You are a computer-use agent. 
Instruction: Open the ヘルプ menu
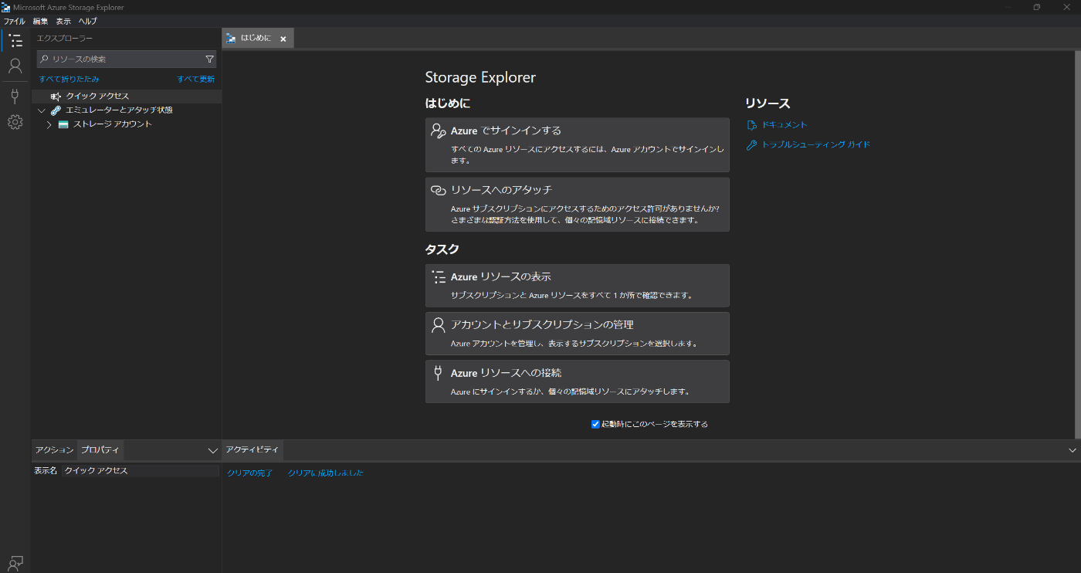click(x=87, y=22)
